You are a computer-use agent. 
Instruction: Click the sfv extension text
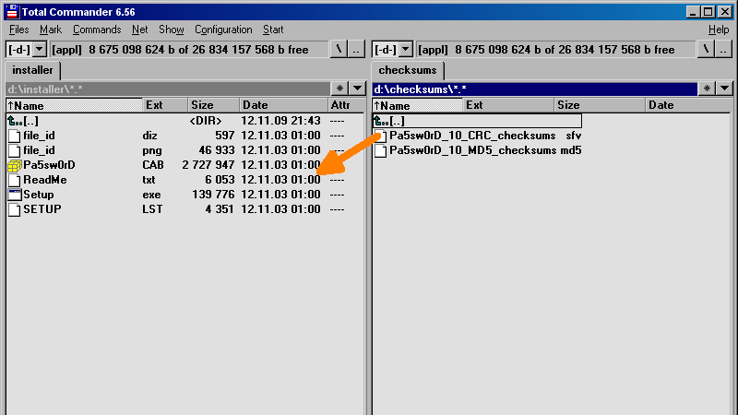[x=573, y=136]
